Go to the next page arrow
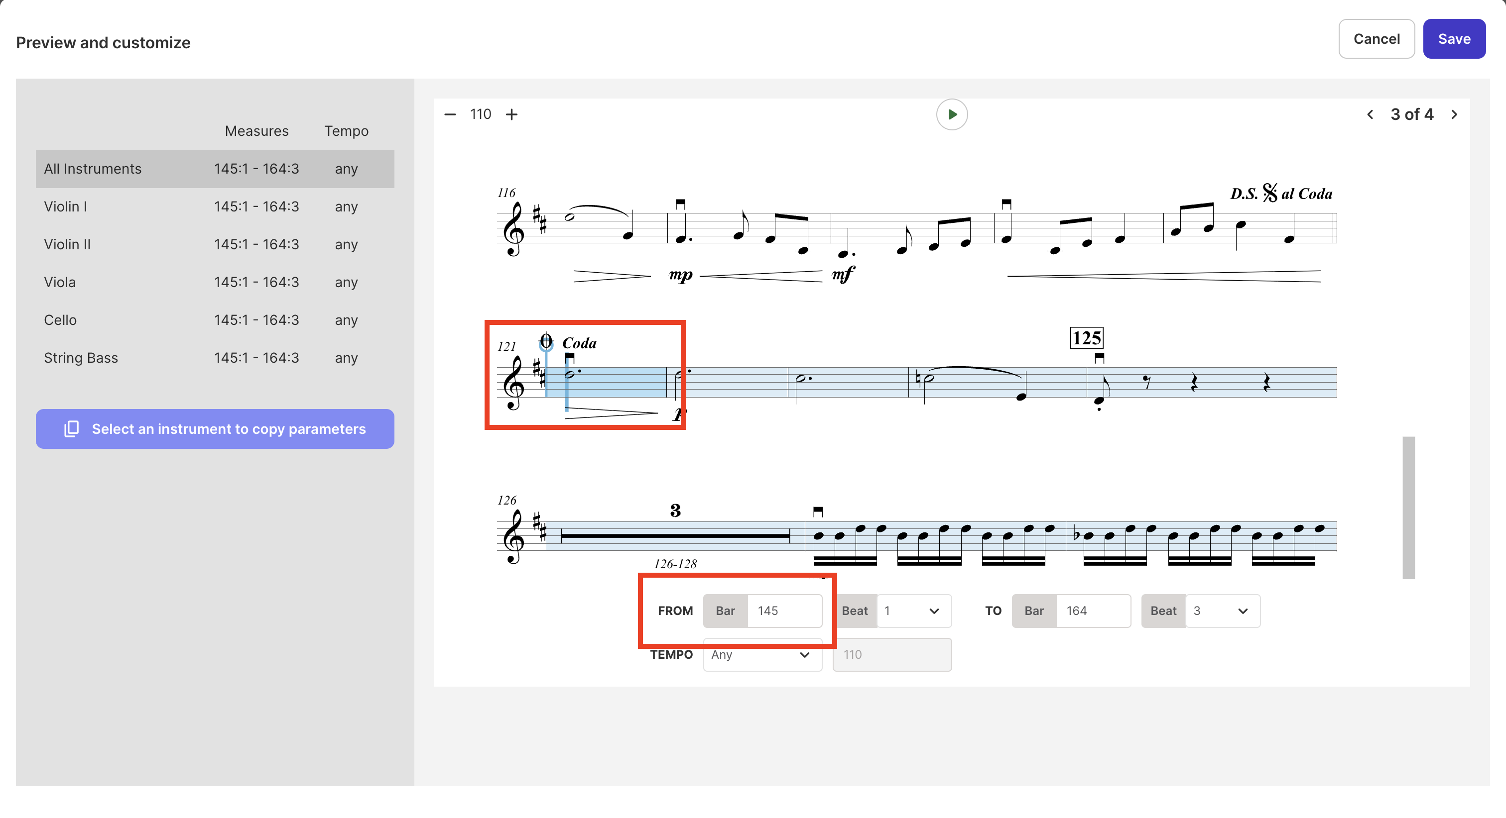The height and width of the screenshot is (818, 1506). (x=1454, y=114)
